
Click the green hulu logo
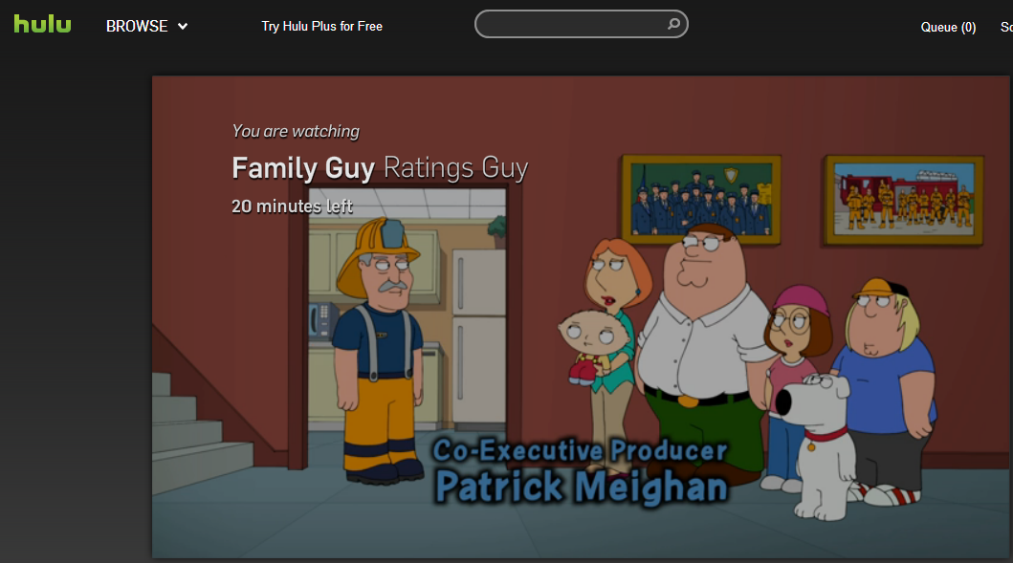coord(43,25)
